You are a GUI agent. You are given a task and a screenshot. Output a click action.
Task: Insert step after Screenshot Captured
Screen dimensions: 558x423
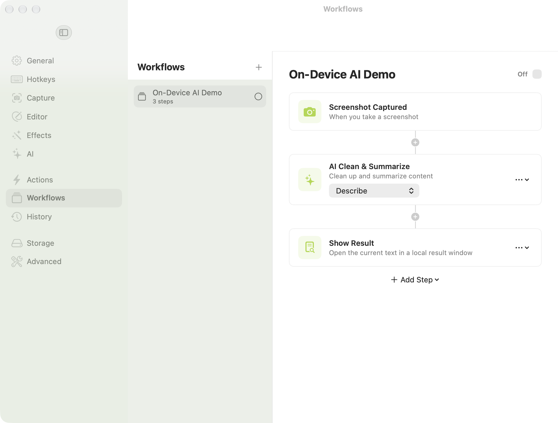pyautogui.click(x=415, y=142)
